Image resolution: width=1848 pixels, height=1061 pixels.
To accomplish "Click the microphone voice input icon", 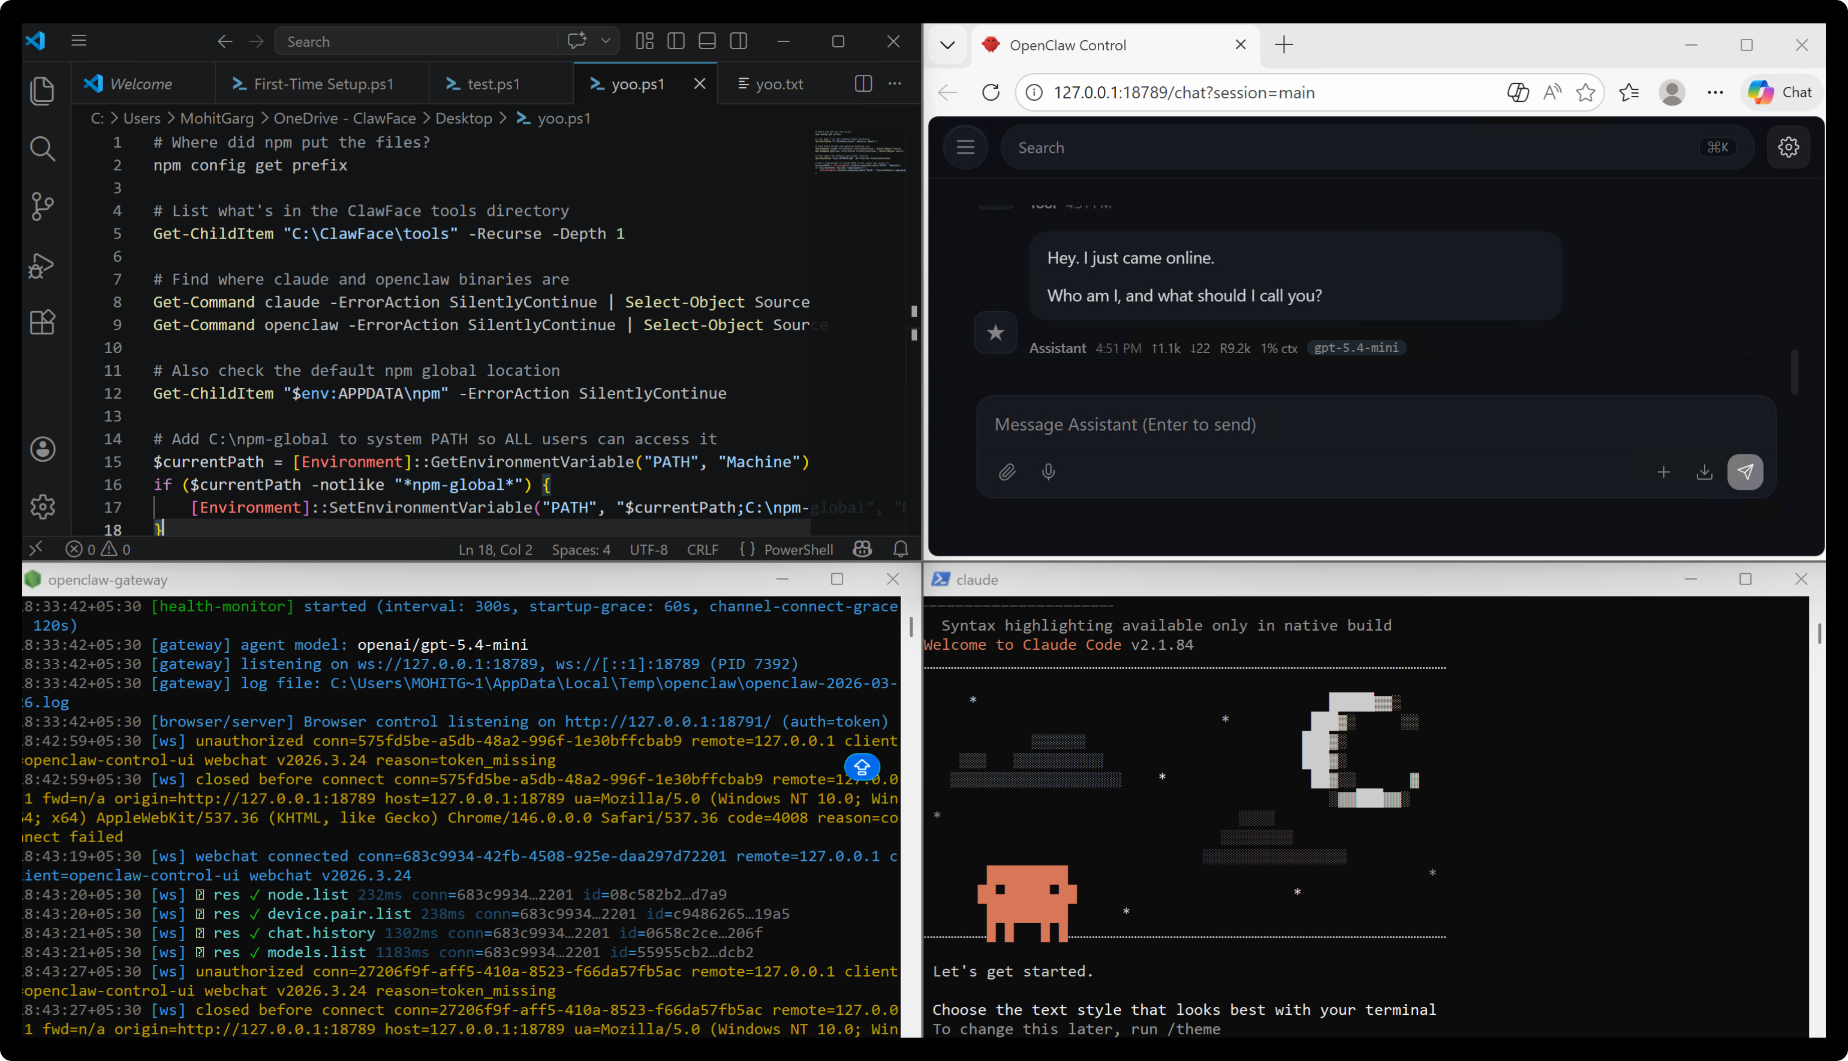I will tap(1048, 472).
